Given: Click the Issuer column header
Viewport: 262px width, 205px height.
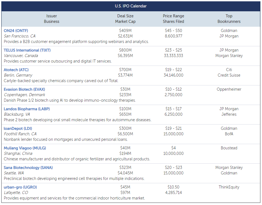Looking at the screenshot, I should pos(51,16).
